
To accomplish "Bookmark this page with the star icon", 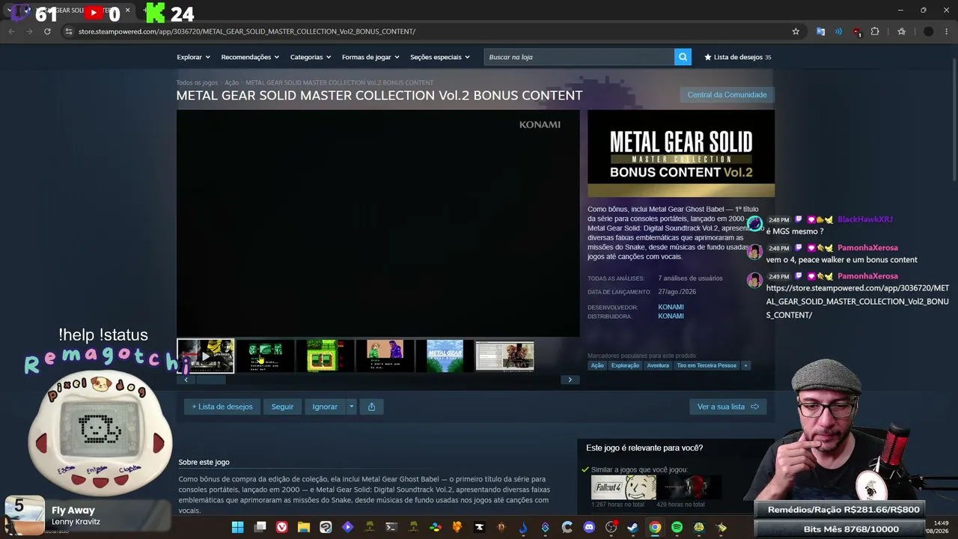I will click(796, 31).
